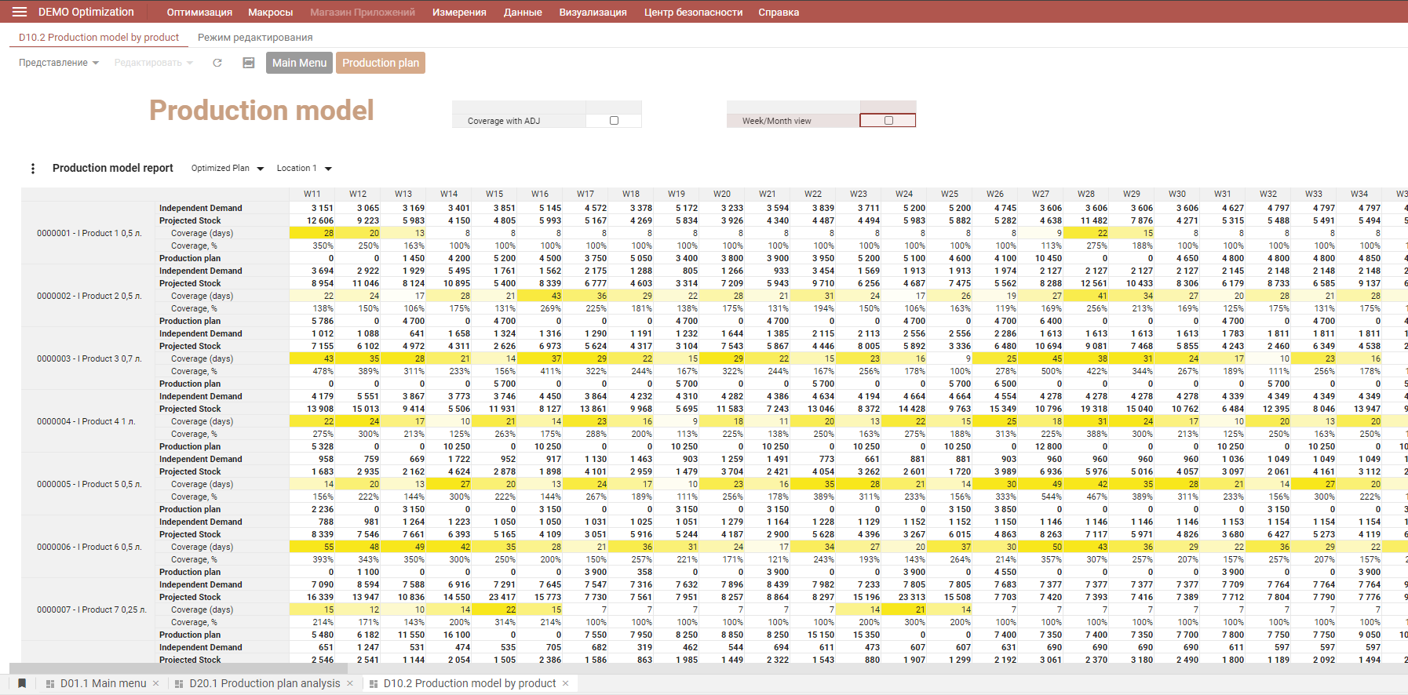Expand the Представление dropdown menu
Screen dimensions: 1408x695
click(x=59, y=63)
